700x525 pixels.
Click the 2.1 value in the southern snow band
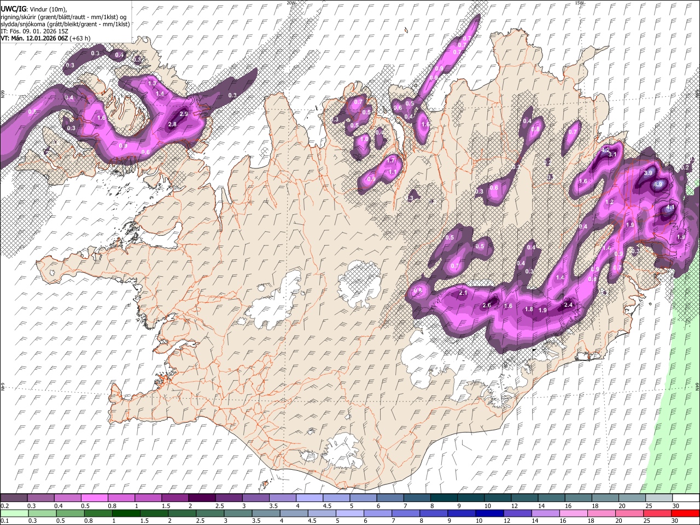click(463, 294)
